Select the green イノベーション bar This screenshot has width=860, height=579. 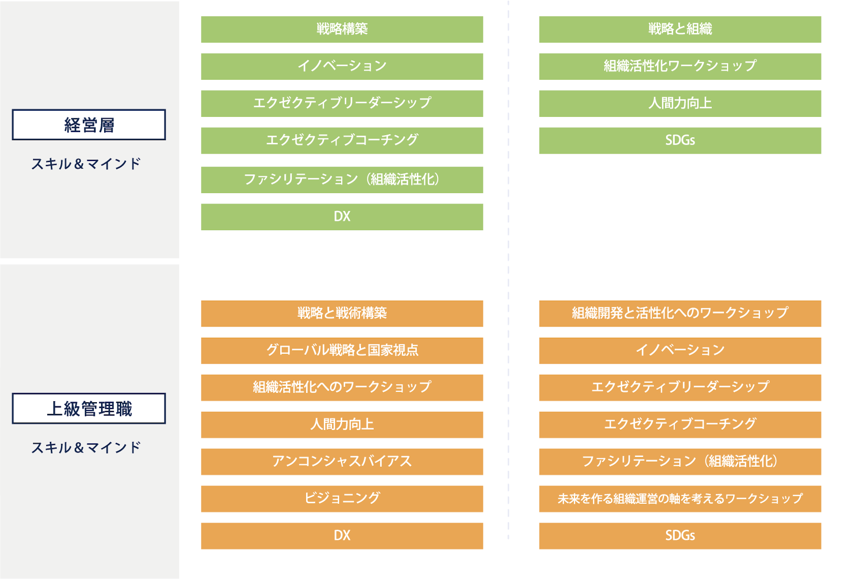tap(342, 67)
